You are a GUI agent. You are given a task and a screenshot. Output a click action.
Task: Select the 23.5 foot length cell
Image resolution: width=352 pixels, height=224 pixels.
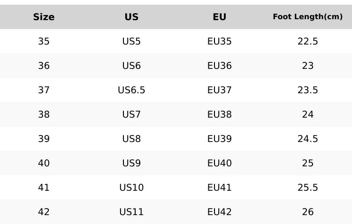[307, 90]
